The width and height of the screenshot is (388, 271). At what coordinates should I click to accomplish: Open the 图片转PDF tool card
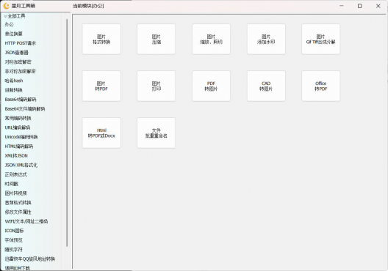[x=101, y=86]
